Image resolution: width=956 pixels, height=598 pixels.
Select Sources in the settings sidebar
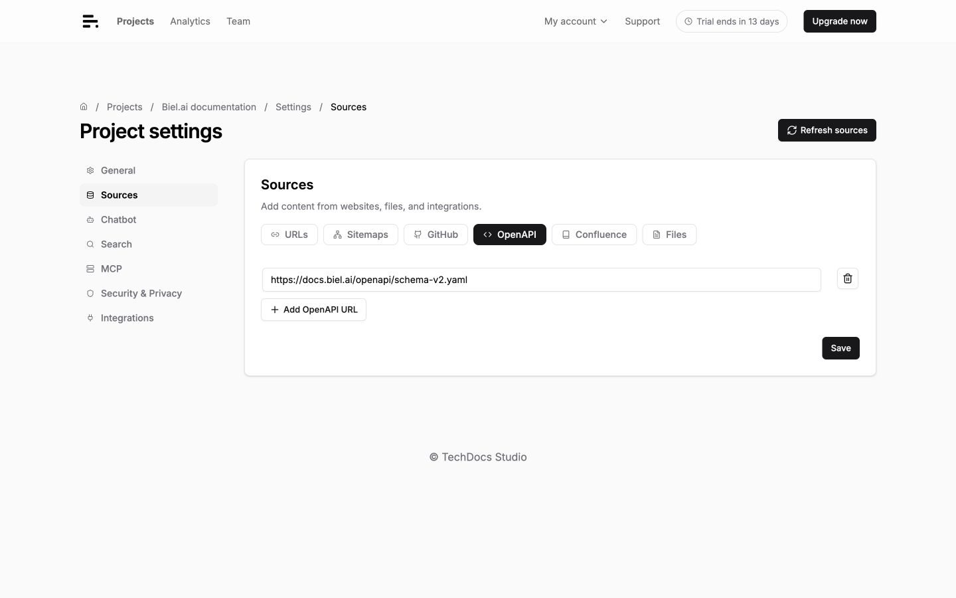(x=149, y=195)
